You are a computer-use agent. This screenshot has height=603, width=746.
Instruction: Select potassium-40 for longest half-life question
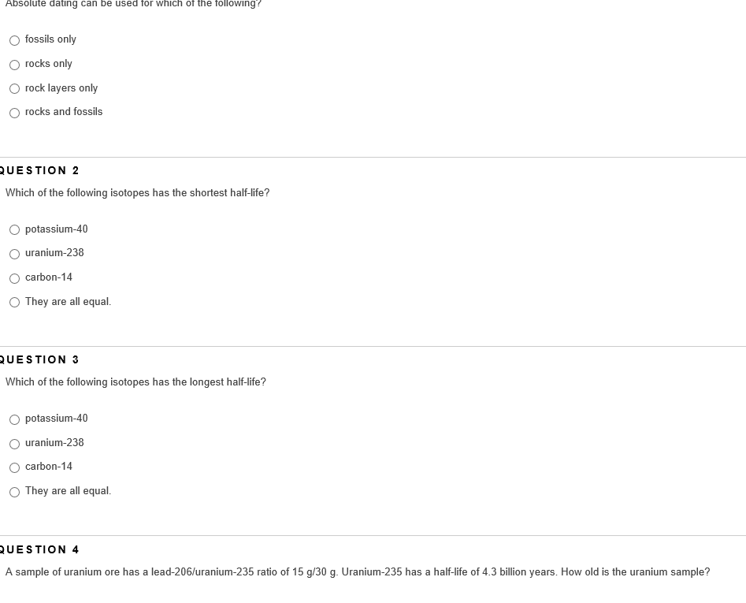point(15,419)
